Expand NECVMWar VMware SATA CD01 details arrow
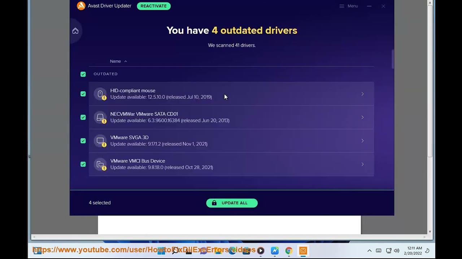 click(x=362, y=117)
